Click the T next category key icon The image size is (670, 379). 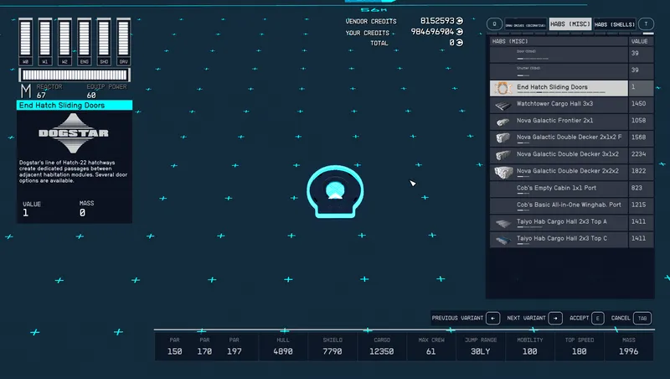click(x=646, y=24)
